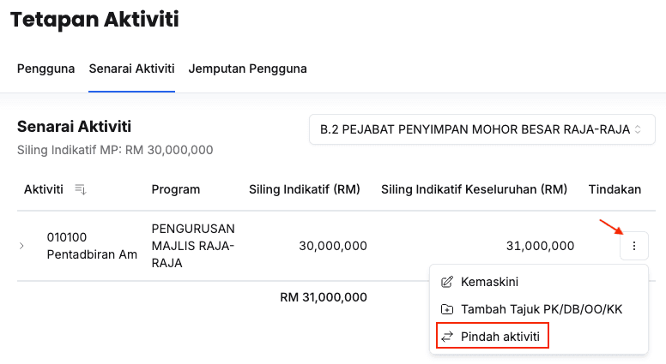Click the Tindakan column header
This screenshot has width=666, height=364.
coord(615,189)
